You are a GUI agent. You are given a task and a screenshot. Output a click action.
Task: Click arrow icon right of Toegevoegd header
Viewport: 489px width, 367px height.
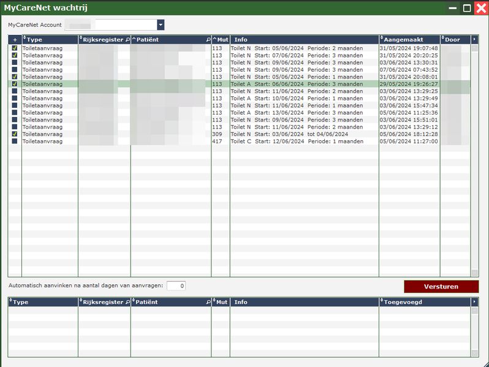(474, 302)
